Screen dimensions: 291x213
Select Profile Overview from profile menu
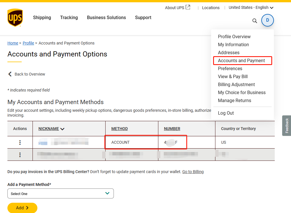(234, 36)
